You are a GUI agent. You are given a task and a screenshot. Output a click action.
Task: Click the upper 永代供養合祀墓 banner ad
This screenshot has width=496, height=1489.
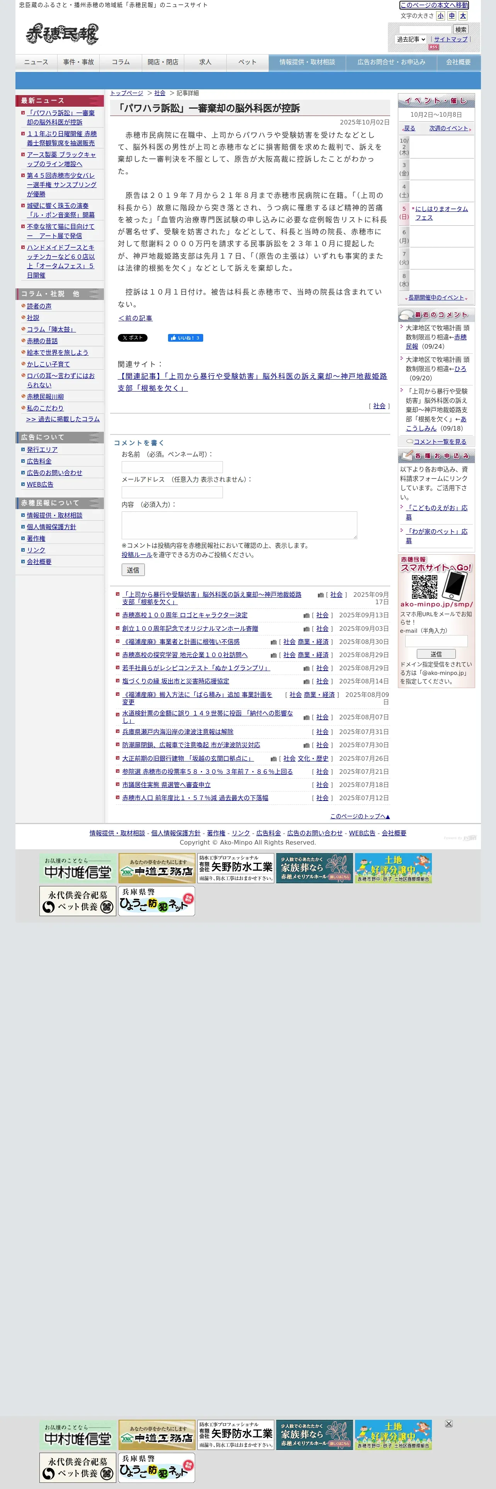[x=78, y=901]
